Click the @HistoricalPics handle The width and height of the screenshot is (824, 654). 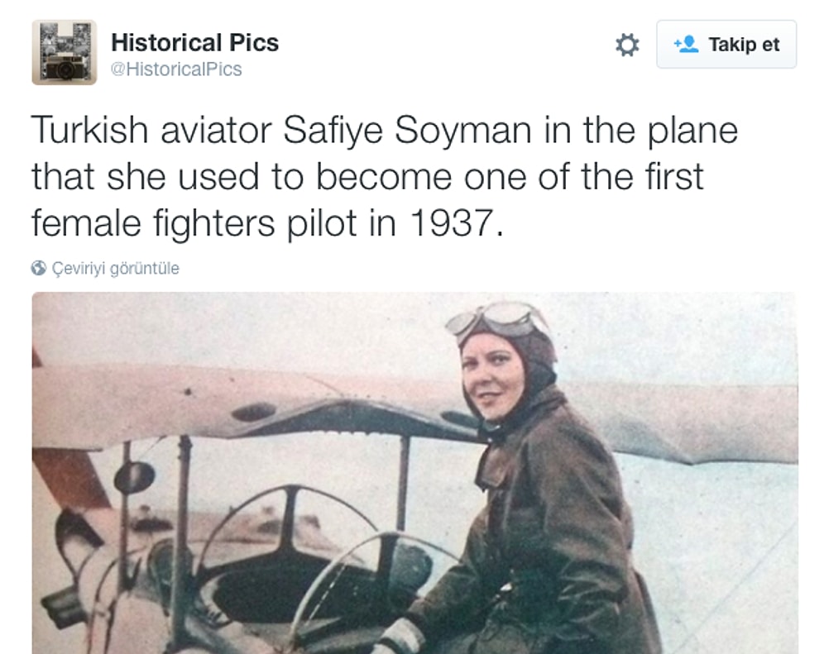coord(180,69)
